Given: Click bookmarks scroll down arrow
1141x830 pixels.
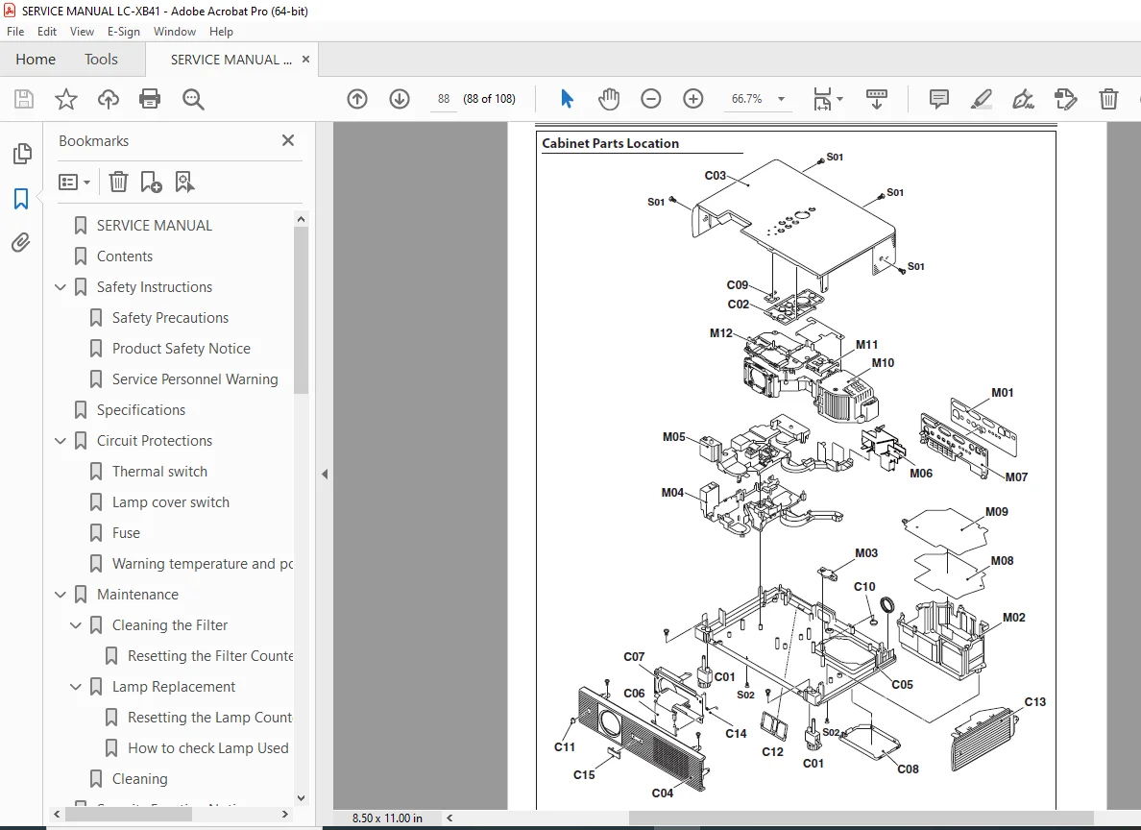Looking at the screenshot, I should 301,798.
